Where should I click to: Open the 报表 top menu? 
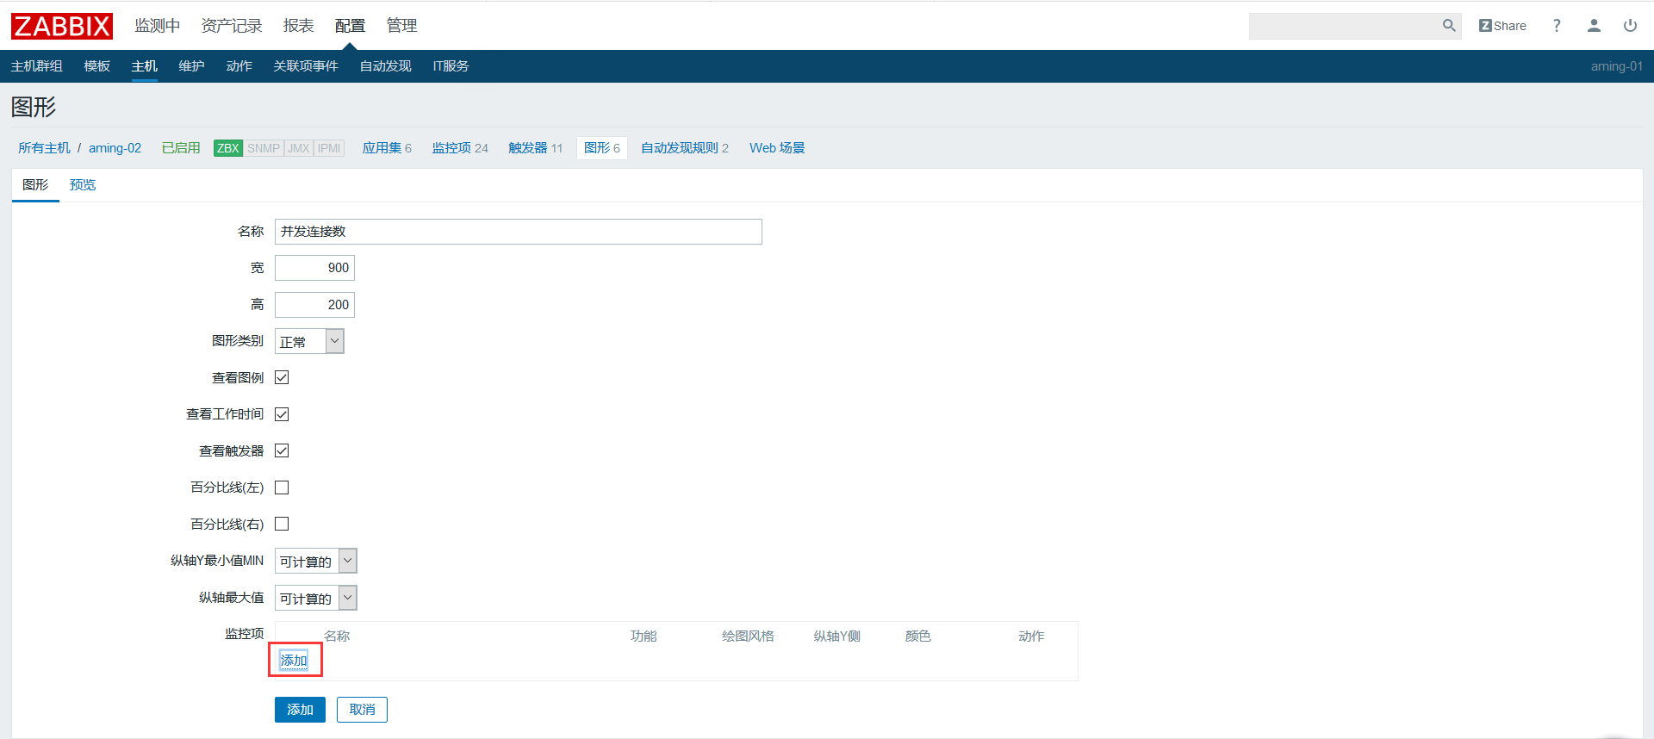tap(299, 26)
